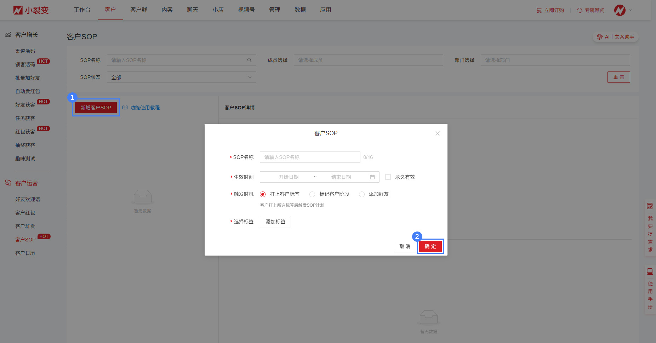Switch to the 客户群 top tab
This screenshot has width=656, height=343.
[138, 10]
